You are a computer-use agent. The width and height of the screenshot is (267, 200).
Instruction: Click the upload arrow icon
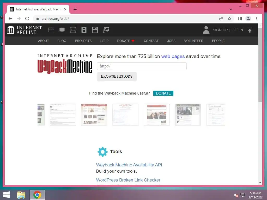point(250,30)
